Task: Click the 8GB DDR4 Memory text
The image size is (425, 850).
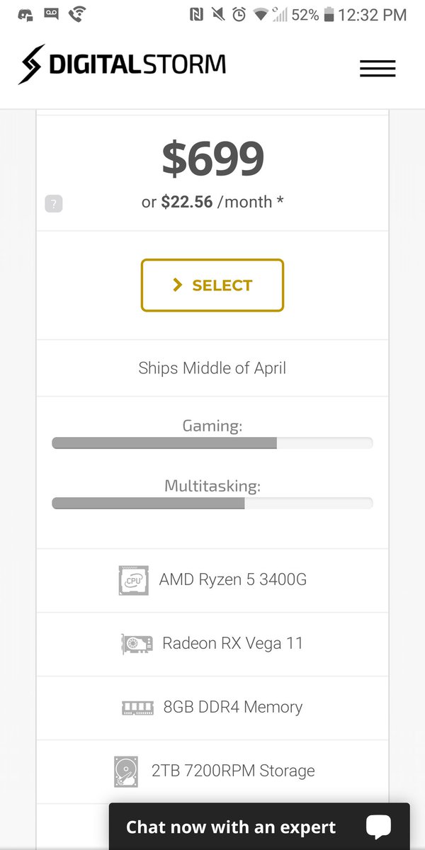Action: coord(233,707)
